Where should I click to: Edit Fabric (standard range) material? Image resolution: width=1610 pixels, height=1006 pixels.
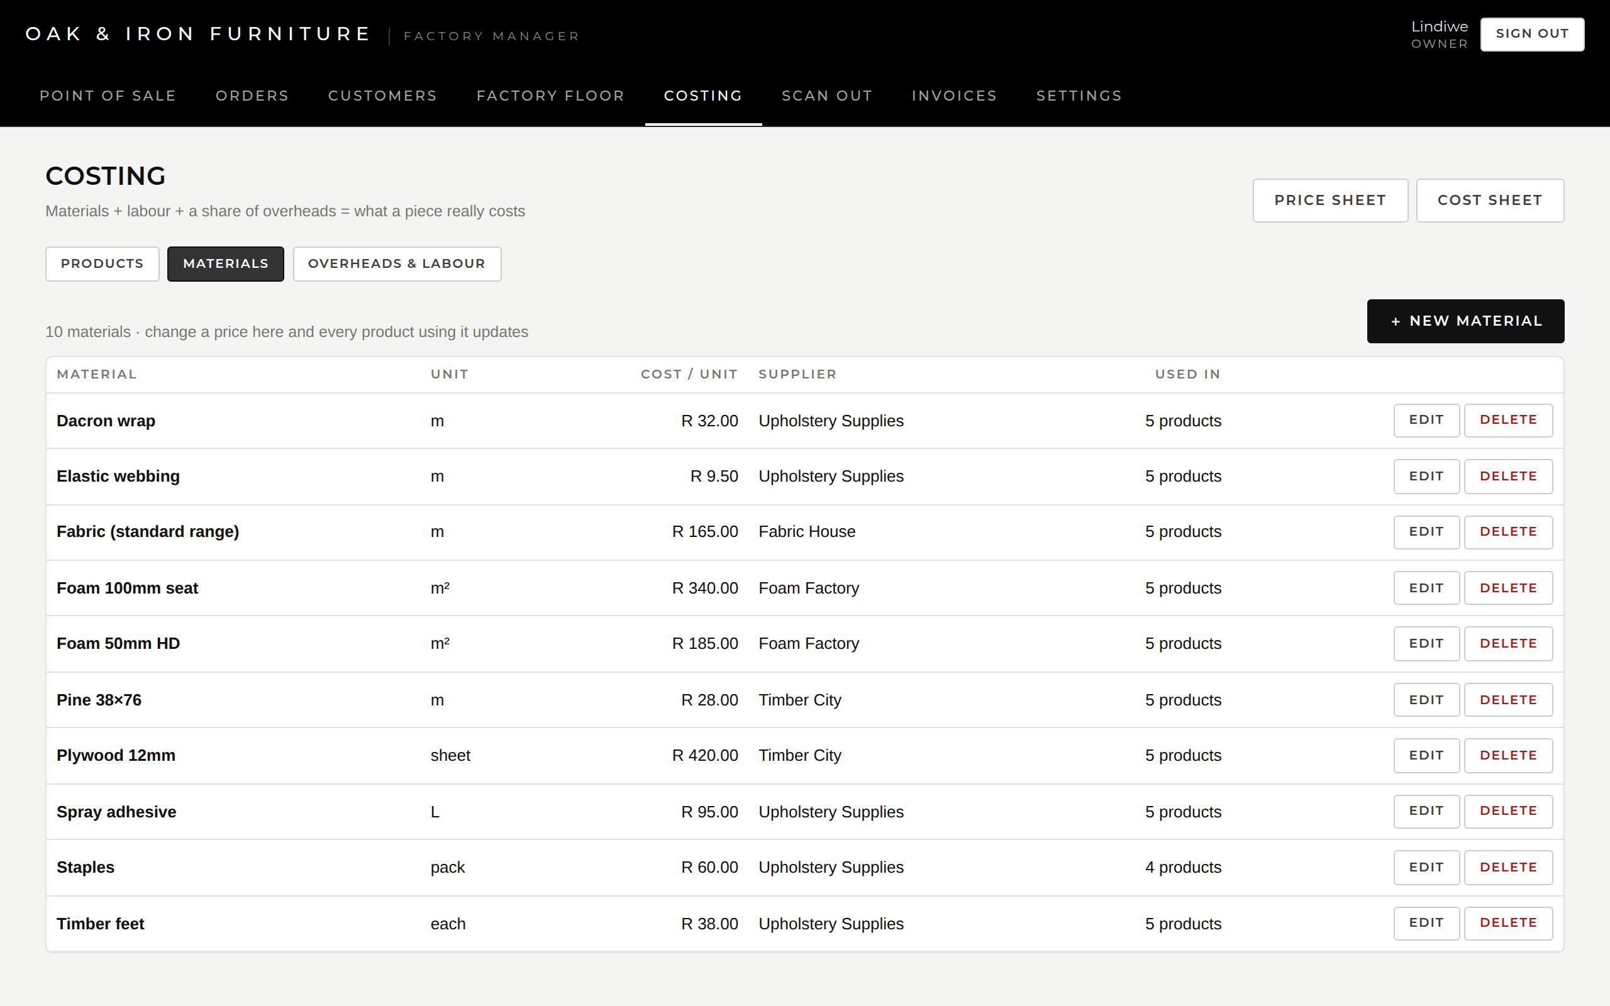point(1426,533)
